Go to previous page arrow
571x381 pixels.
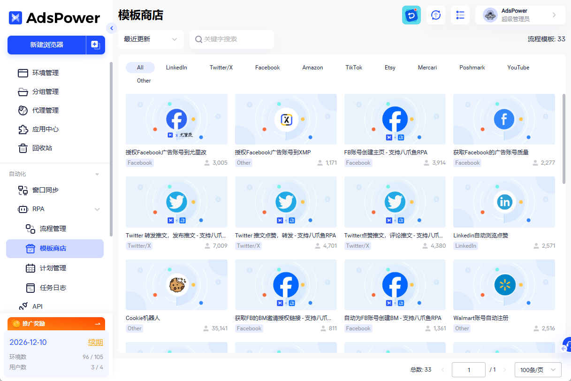[442, 370]
